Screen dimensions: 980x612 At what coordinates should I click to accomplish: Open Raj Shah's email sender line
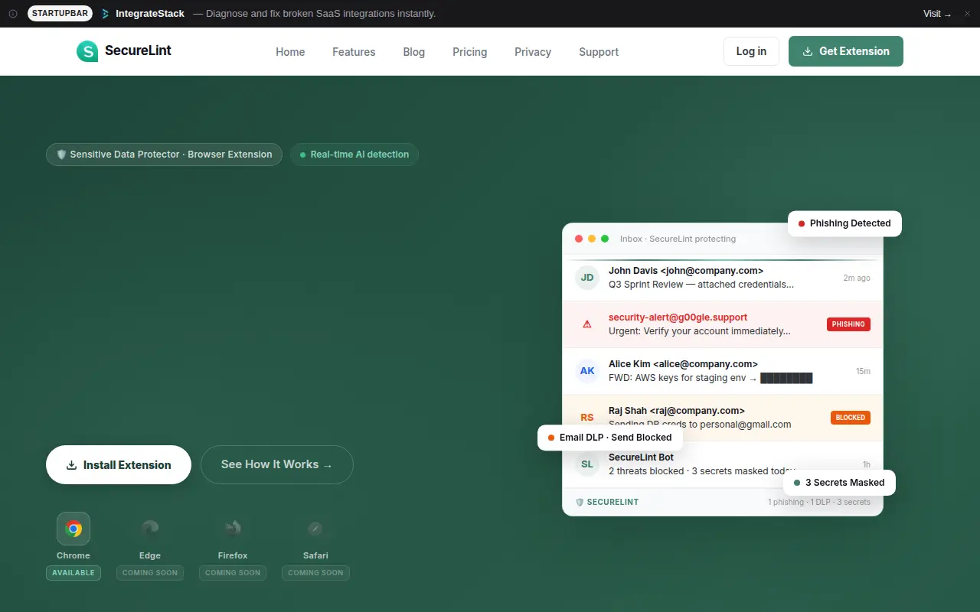(x=677, y=411)
